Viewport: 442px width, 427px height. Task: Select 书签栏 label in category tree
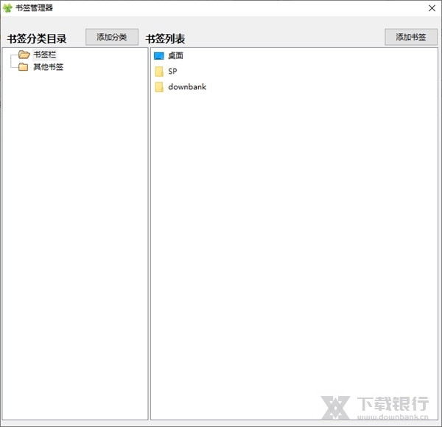tap(44, 55)
